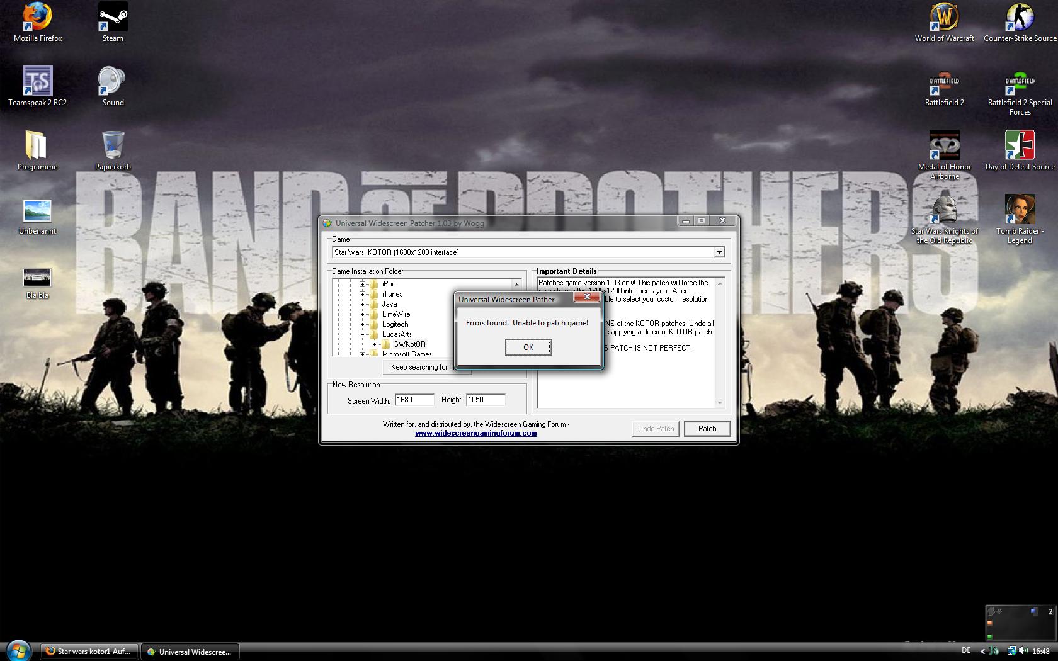This screenshot has height=661, width=1058.
Task: Select the Teamspeak 2 RC2 icon
Action: tap(37, 81)
